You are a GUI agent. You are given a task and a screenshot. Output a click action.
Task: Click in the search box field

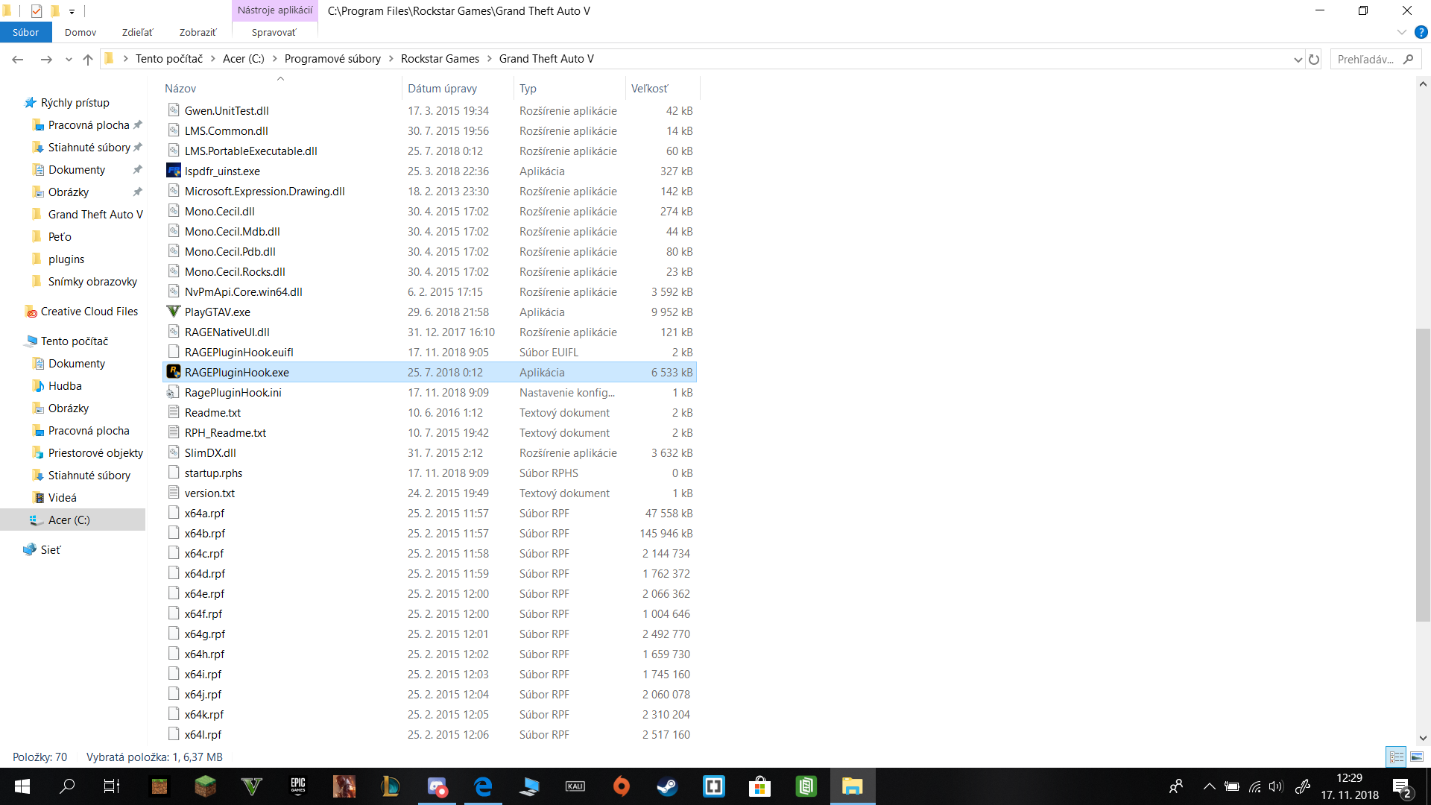[1365, 59]
